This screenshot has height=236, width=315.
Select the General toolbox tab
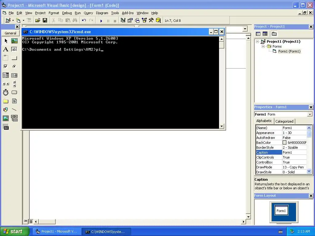(x=10, y=33)
